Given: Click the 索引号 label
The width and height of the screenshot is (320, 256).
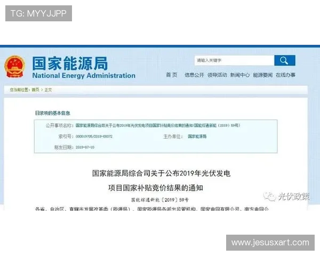Looking at the screenshot, I should 66,137.
